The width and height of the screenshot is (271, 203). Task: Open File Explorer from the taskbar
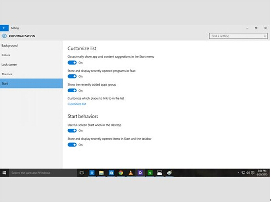point(101,173)
